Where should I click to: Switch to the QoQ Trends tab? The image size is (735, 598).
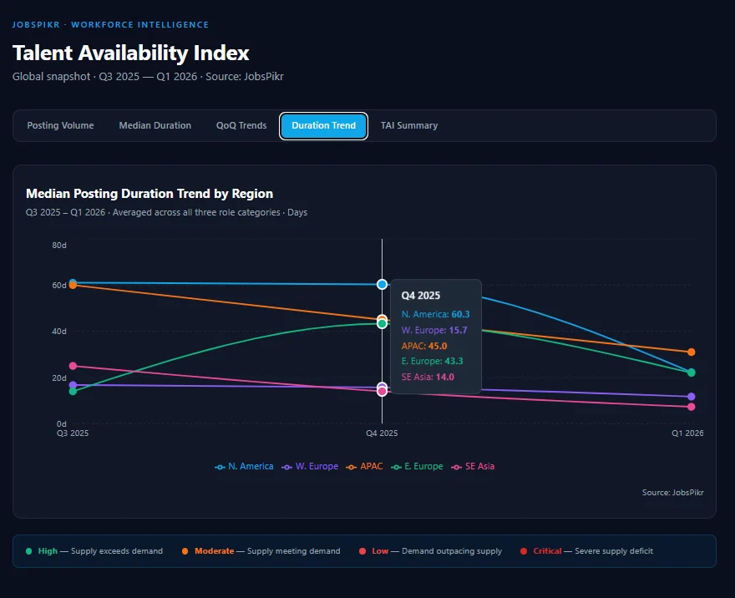tap(241, 125)
